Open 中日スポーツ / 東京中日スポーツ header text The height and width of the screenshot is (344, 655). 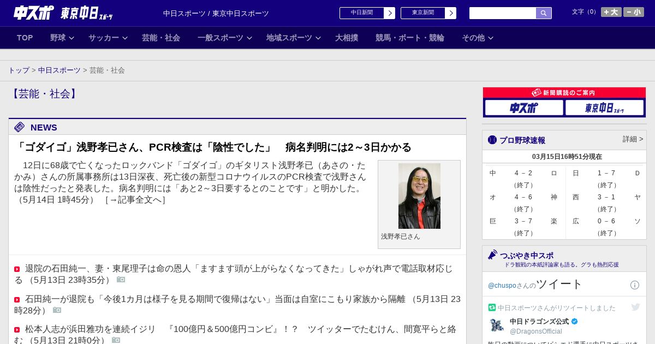(x=216, y=13)
